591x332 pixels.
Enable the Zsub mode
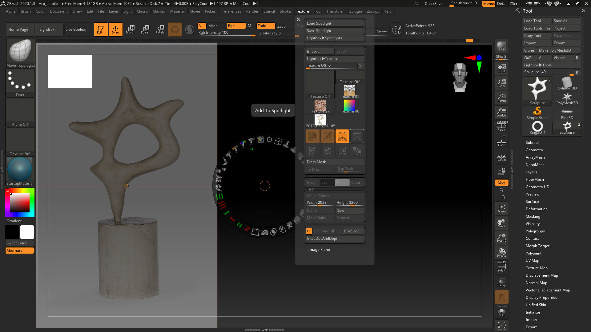coord(281,26)
